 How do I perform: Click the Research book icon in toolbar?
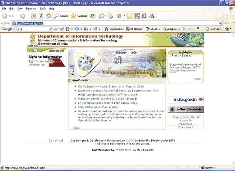coord(144,16)
